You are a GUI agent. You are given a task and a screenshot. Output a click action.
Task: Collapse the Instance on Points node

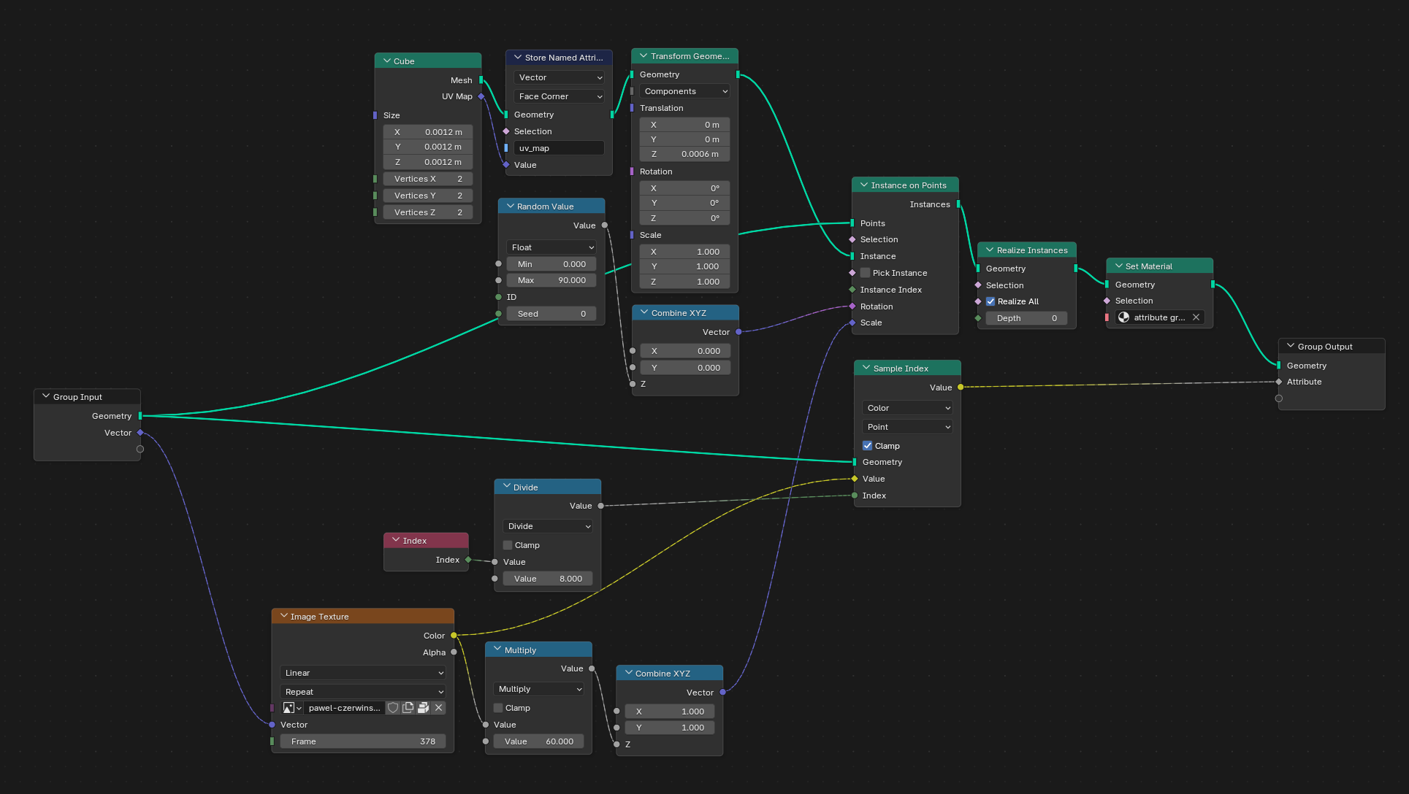864,185
